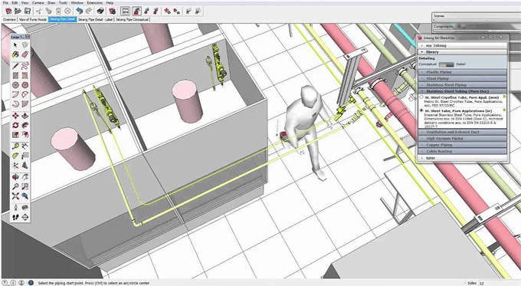Close the Large Tool Set palette
The image size is (521, 286).
tap(28, 37)
